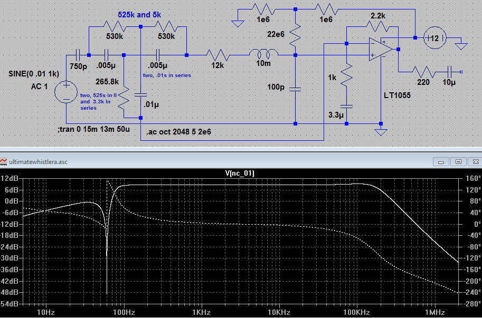Click the 'two, 525s in II' note

(x=98, y=95)
